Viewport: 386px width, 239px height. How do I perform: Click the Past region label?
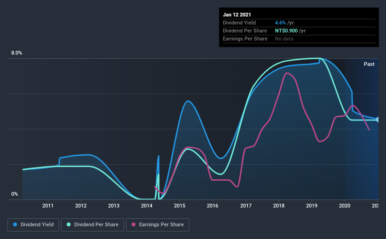click(369, 64)
